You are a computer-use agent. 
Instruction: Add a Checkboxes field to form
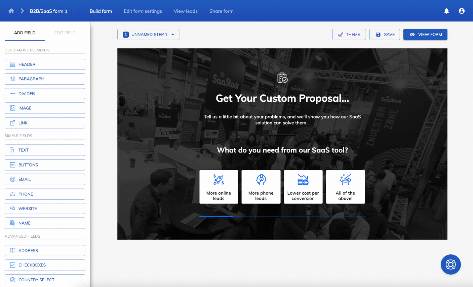[x=45, y=265]
